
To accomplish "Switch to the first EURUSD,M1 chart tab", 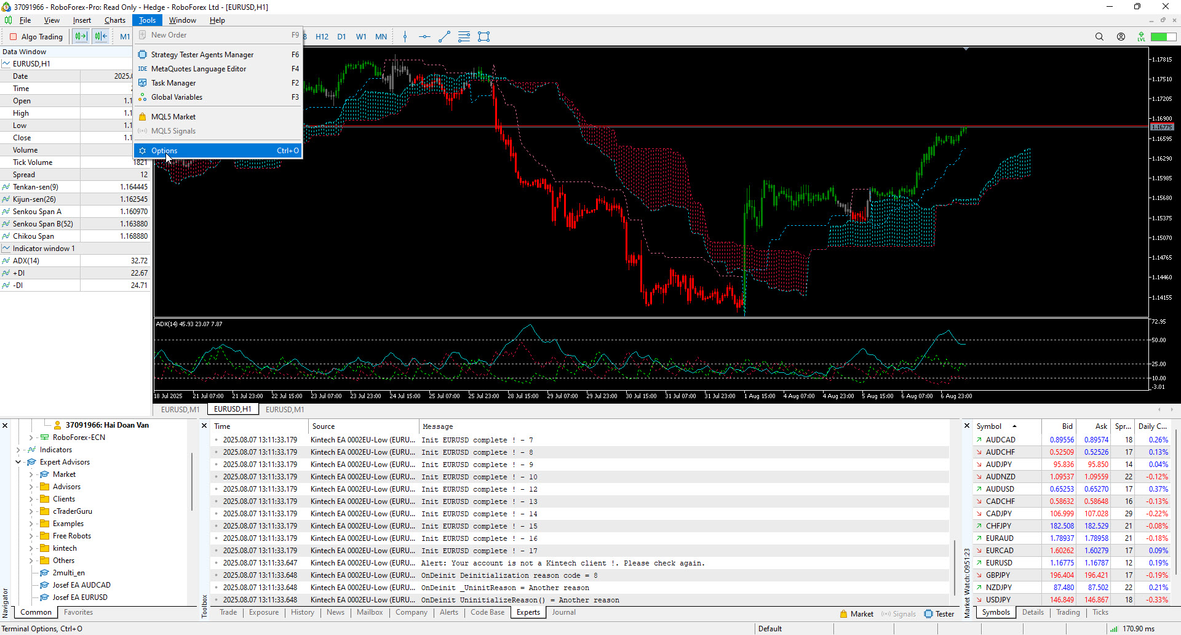I will tap(180, 410).
